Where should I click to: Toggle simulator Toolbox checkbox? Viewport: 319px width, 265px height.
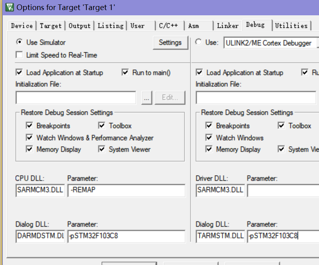(102, 126)
